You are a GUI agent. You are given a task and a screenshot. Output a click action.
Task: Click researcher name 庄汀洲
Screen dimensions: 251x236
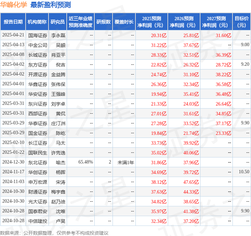(x=58, y=123)
